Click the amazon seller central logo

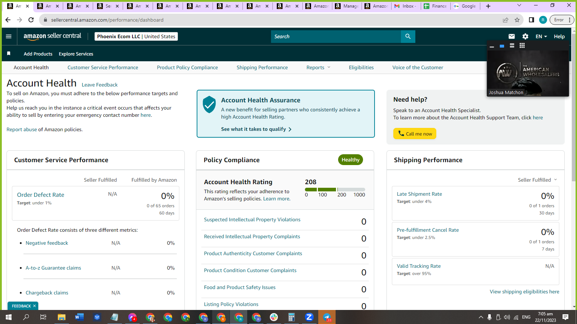[x=52, y=36]
